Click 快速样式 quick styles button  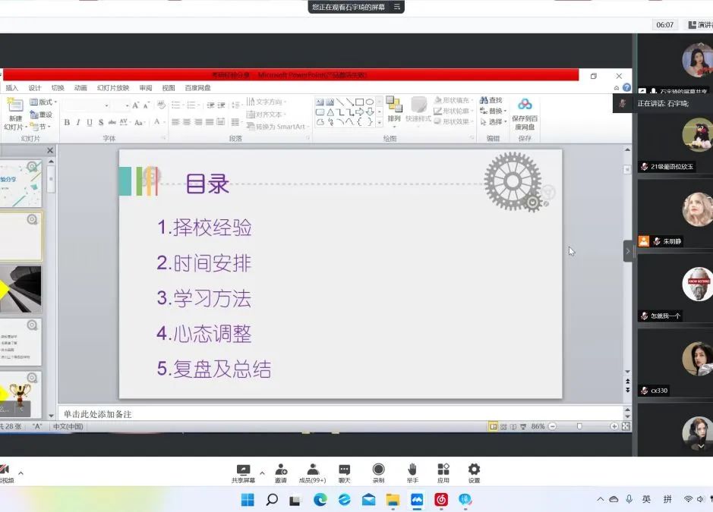coord(418,109)
